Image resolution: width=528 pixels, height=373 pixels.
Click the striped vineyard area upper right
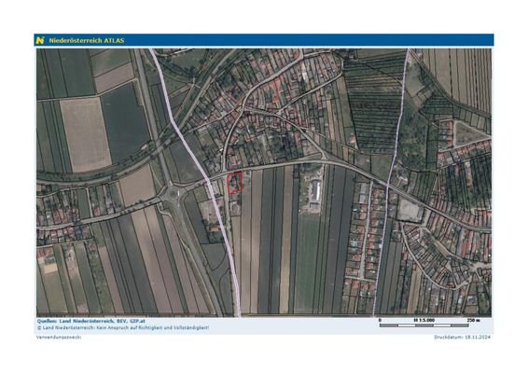(374, 105)
